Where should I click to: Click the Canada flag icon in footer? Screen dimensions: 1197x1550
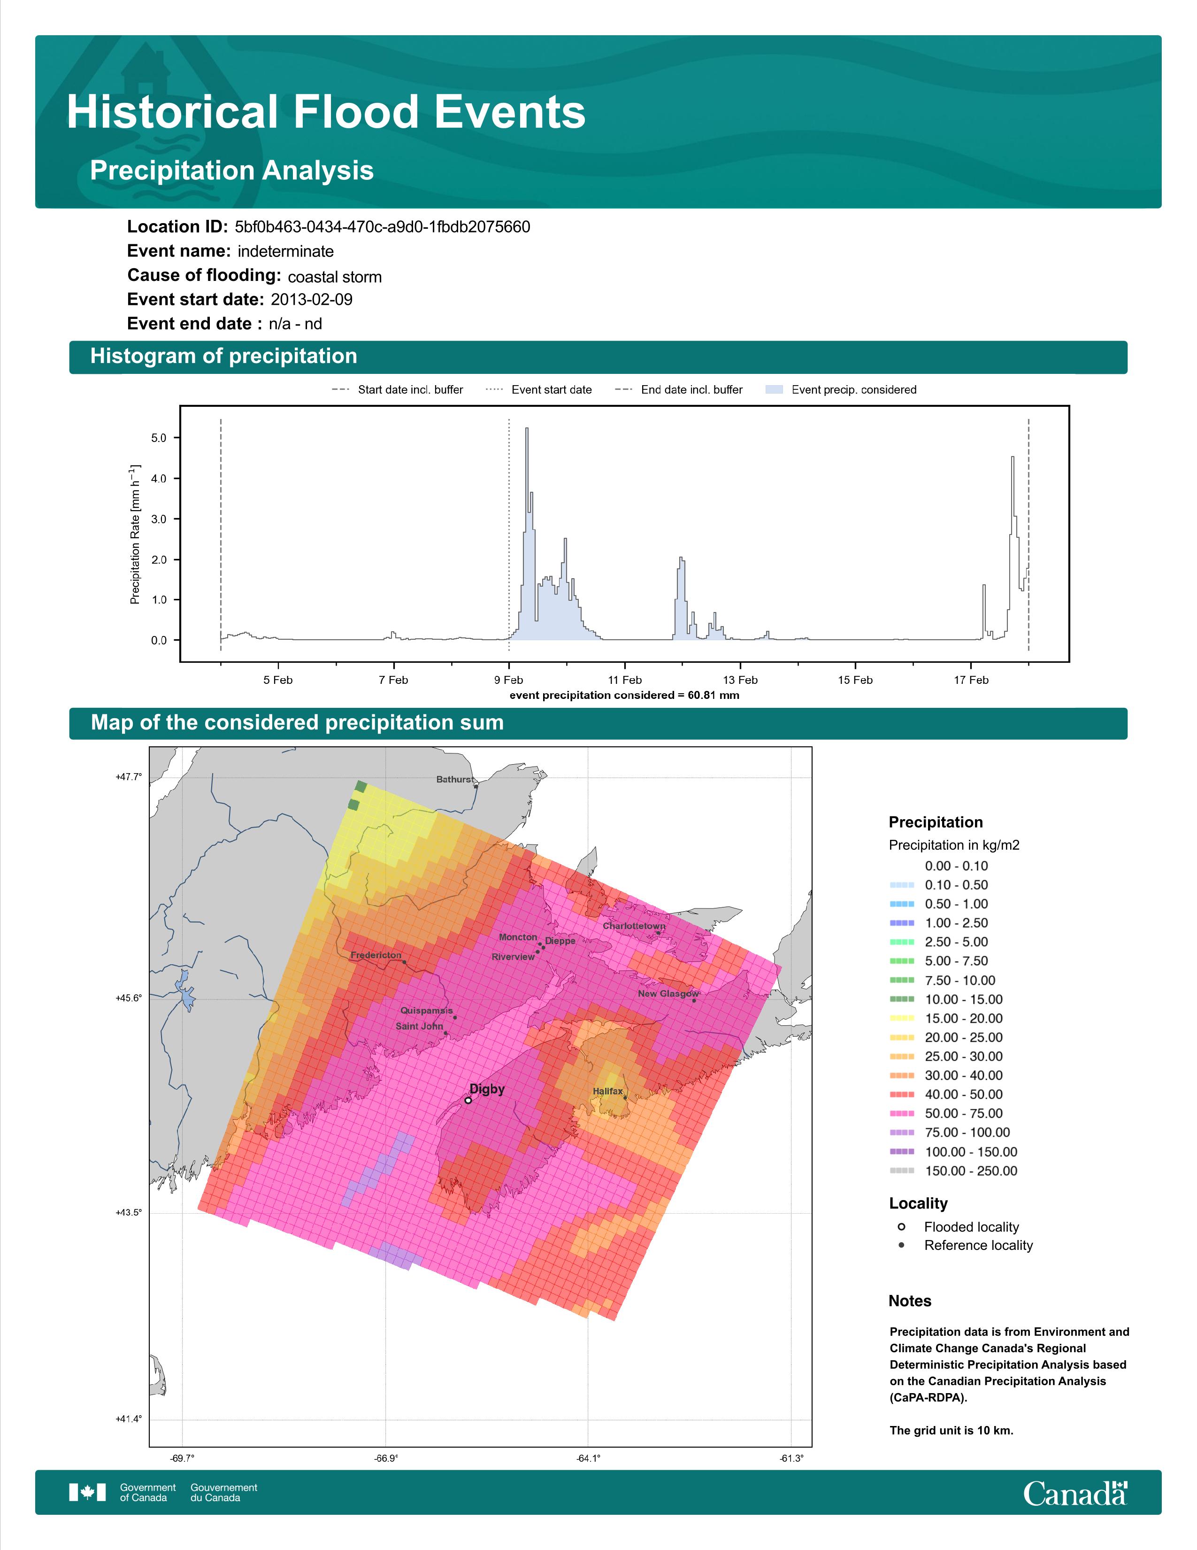pos(87,1492)
